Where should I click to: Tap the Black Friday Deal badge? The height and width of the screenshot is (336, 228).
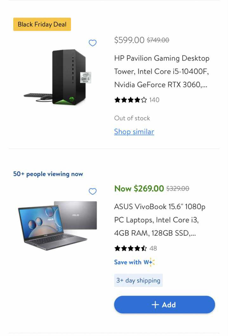[x=42, y=24]
